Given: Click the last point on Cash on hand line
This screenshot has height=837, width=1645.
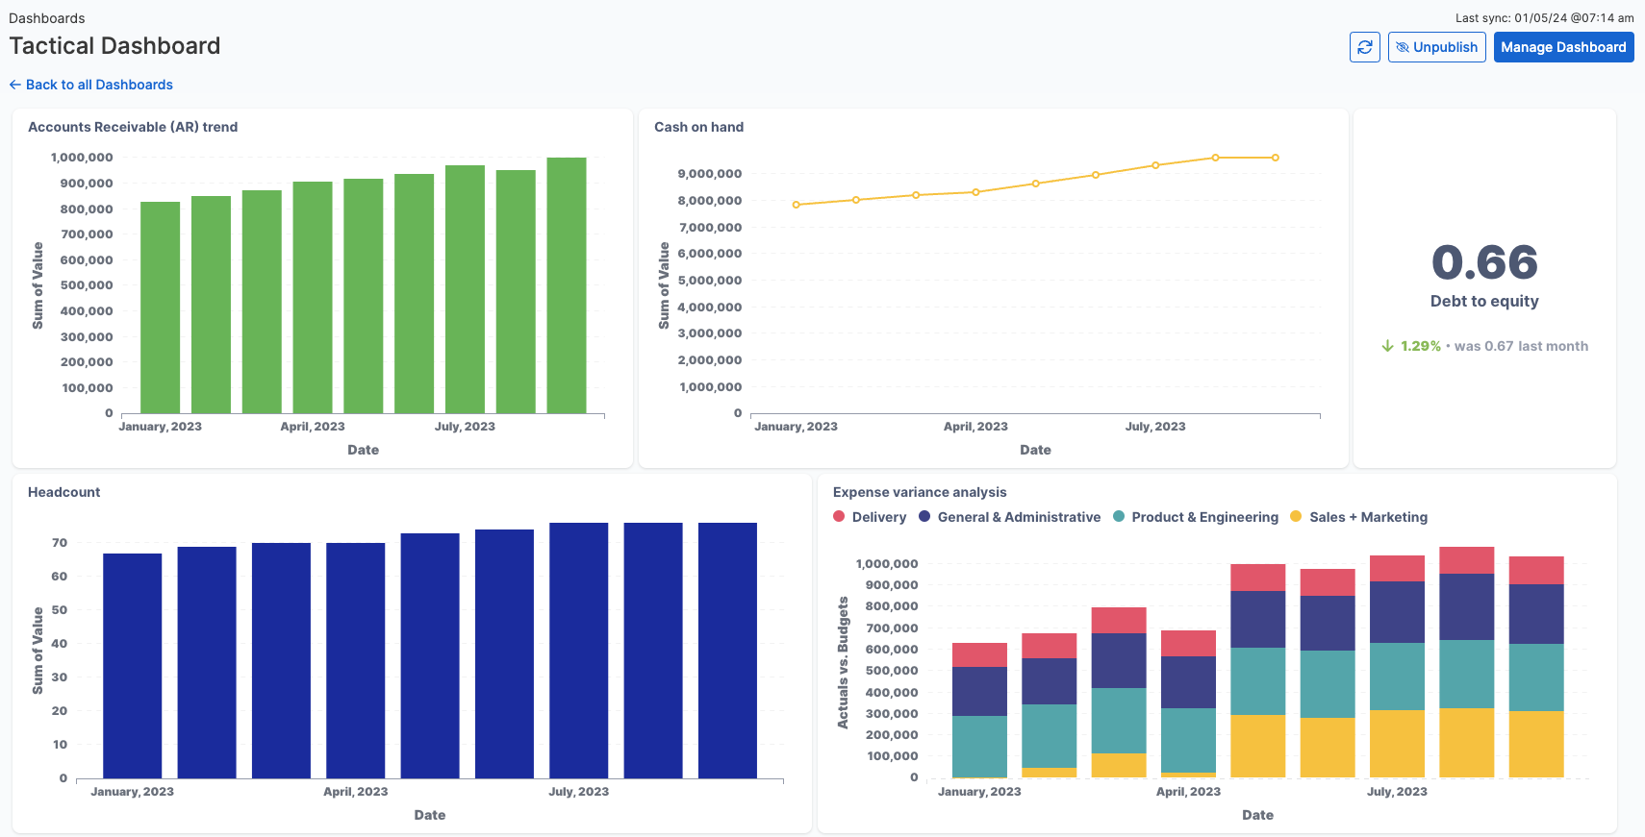Looking at the screenshot, I should [1276, 158].
